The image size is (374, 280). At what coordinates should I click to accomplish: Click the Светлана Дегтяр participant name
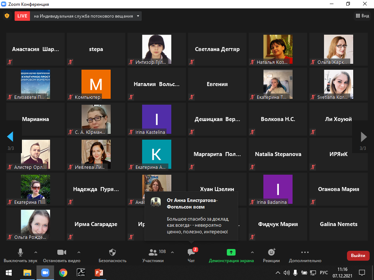217,49
